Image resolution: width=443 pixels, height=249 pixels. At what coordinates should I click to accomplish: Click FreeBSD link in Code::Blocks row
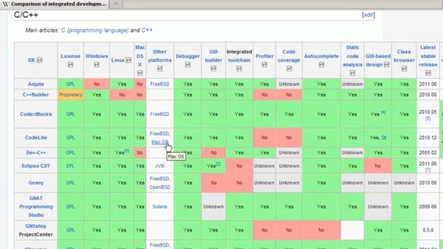pos(160,114)
